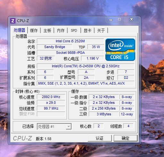Screen dimensions: 164x157
Task: Click the 修订 value D2
Action: (x=126, y=78)
